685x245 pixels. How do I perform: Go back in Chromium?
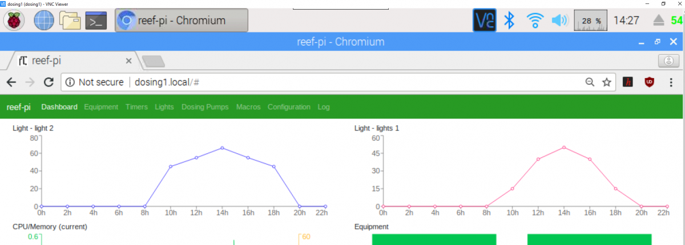(x=11, y=82)
